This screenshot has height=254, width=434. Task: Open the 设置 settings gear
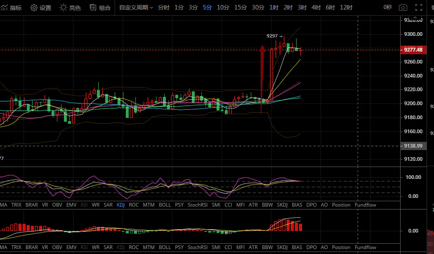click(x=41, y=8)
